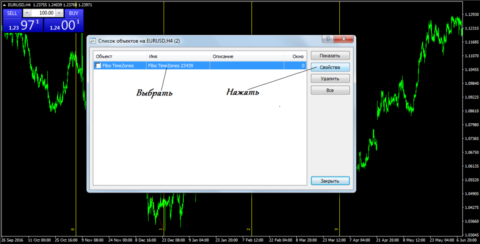This screenshot has width=480, height=244.
Task: Click the Закрыть button
Action: (330, 181)
